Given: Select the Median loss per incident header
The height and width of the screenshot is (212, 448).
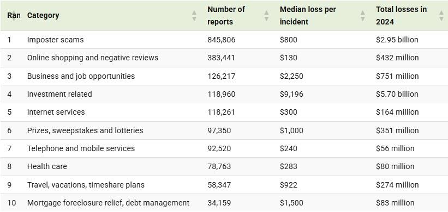Looking at the screenshot, I should pyautogui.click(x=308, y=16).
